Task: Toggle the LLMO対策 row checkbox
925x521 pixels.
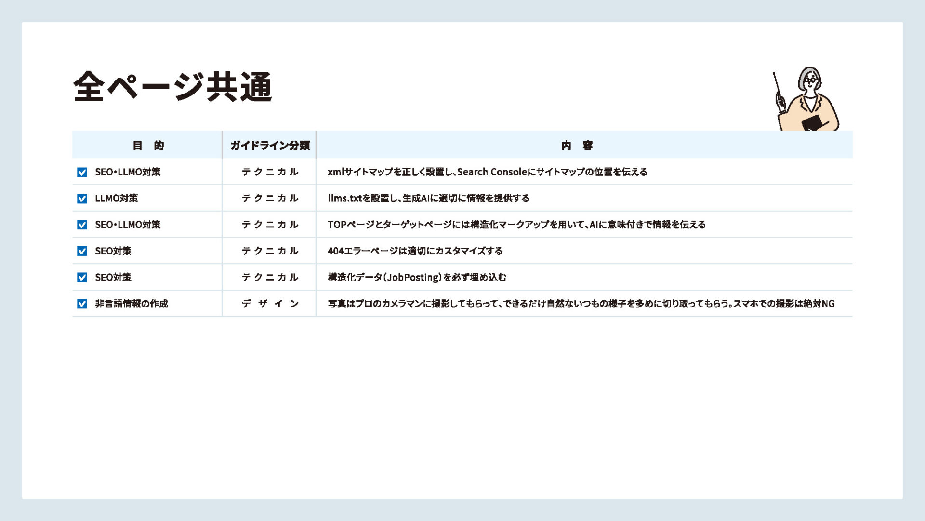Action: pos(82,199)
